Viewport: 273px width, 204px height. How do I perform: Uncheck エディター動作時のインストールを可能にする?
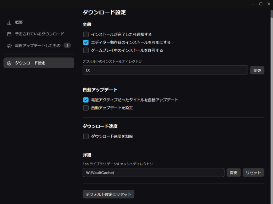(86, 42)
